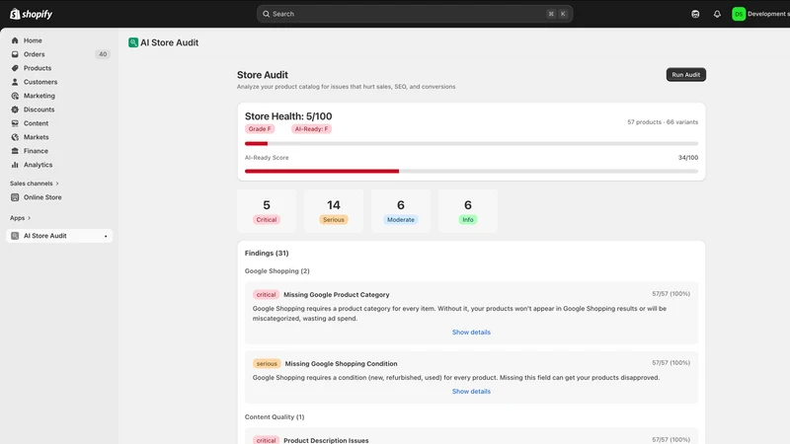Click the Store Health progress bar
The image size is (790, 444).
471,144
